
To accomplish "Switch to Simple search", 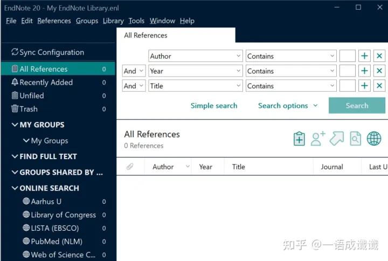I will pyautogui.click(x=214, y=106).
